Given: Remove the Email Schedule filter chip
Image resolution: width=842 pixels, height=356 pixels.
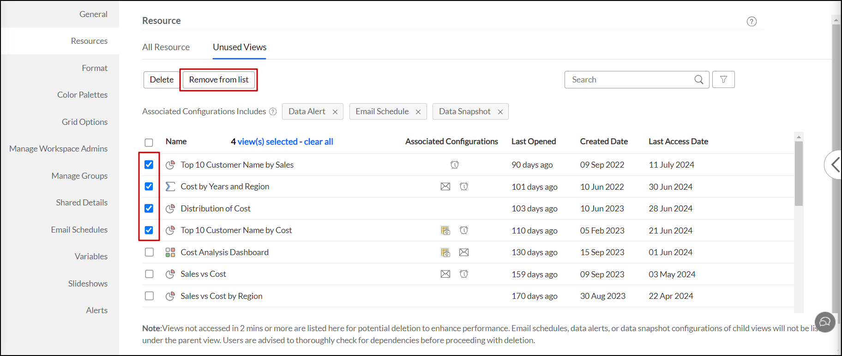Looking at the screenshot, I should pos(418,112).
